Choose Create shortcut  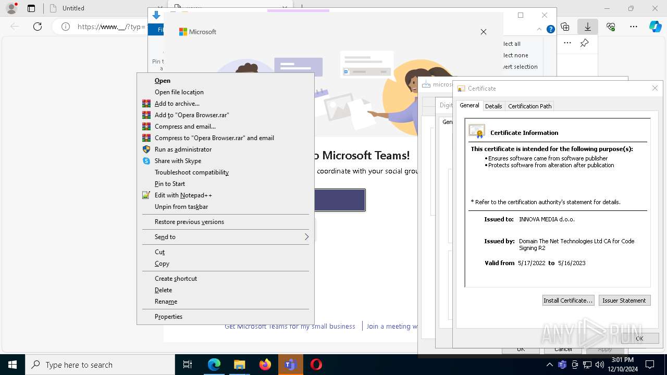click(x=226, y=279)
